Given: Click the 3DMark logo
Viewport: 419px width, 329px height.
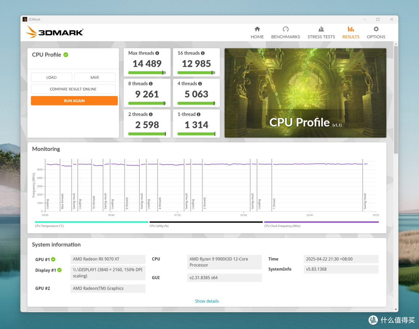Looking at the screenshot, I should click(x=55, y=32).
